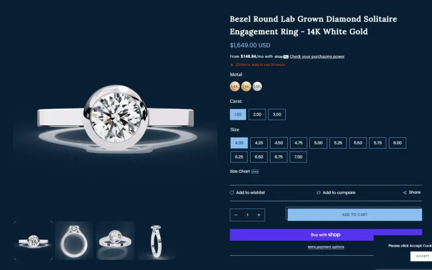
Task: Decrease quantity with the minus icon
Action: [x=236, y=215]
